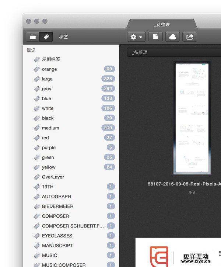Click the tag icon beside purple
221x267 pixels.
(37, 148)
